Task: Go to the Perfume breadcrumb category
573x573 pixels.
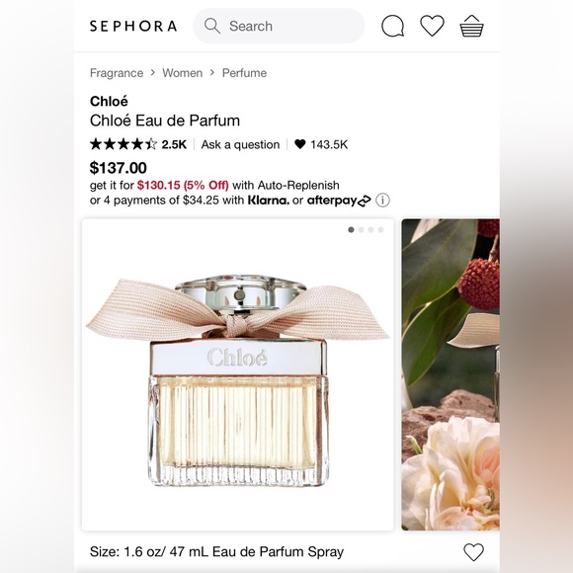Action: 244,73
